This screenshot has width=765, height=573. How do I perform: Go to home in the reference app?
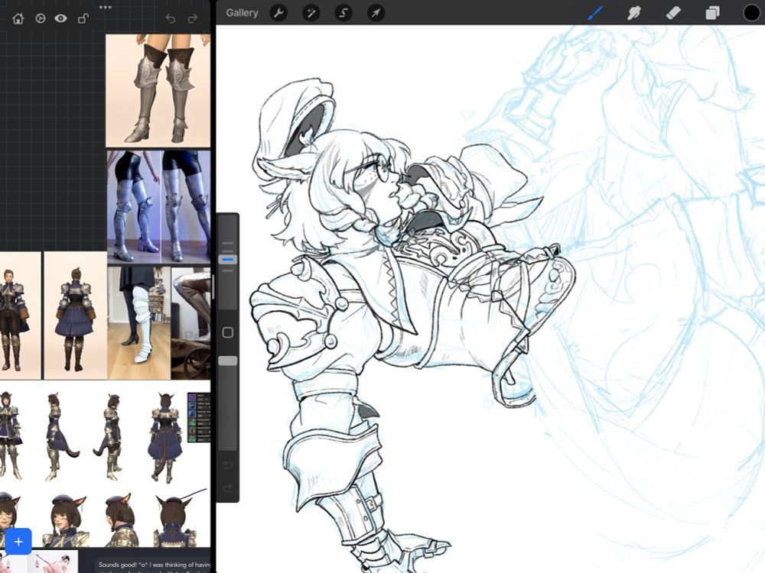point(18,18)
